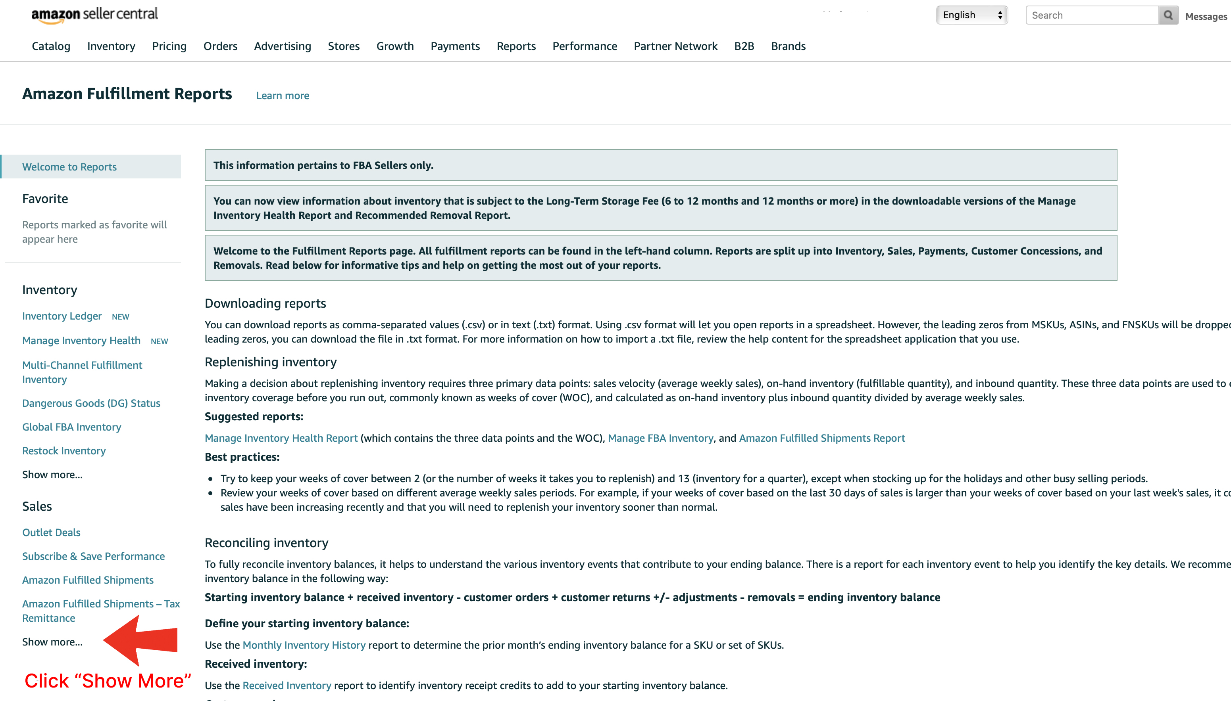This screenshot has width=1231, height=701.
Task: Open Manage Inventory Health sidebar report
Action: (x=81, y=340)
